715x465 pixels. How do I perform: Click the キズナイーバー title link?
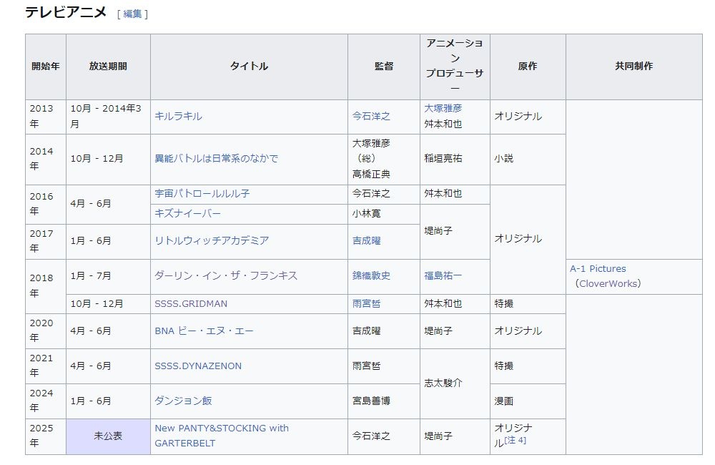[187, 213]
